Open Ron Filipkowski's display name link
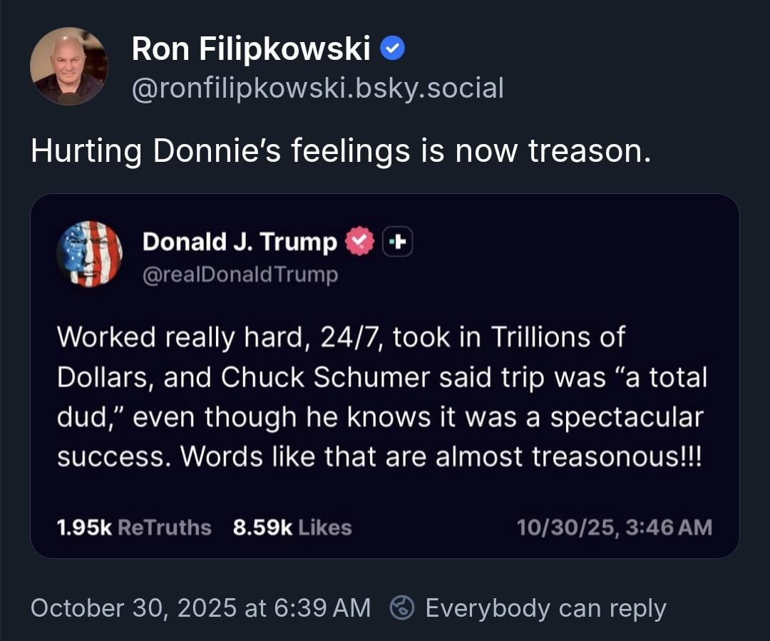770x641 pixels. (251, 49)
